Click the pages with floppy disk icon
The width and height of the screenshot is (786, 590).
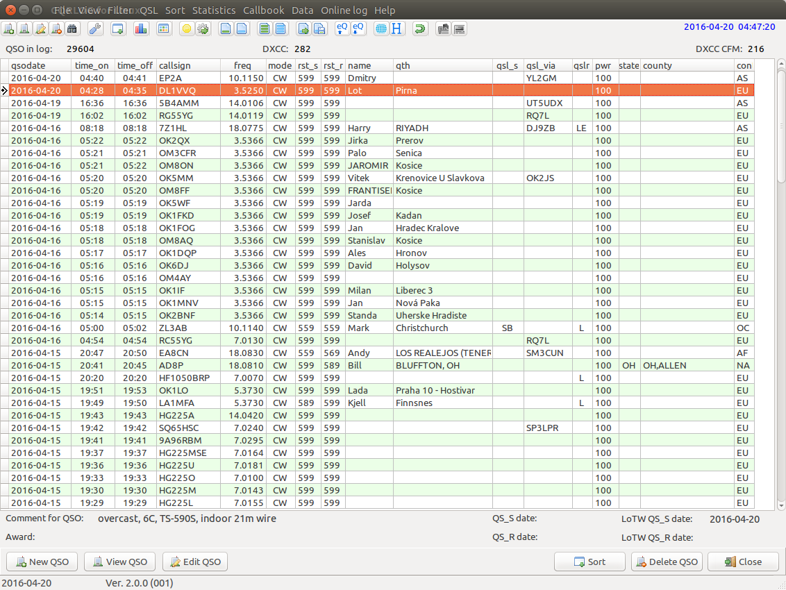[x=319, y=28]
